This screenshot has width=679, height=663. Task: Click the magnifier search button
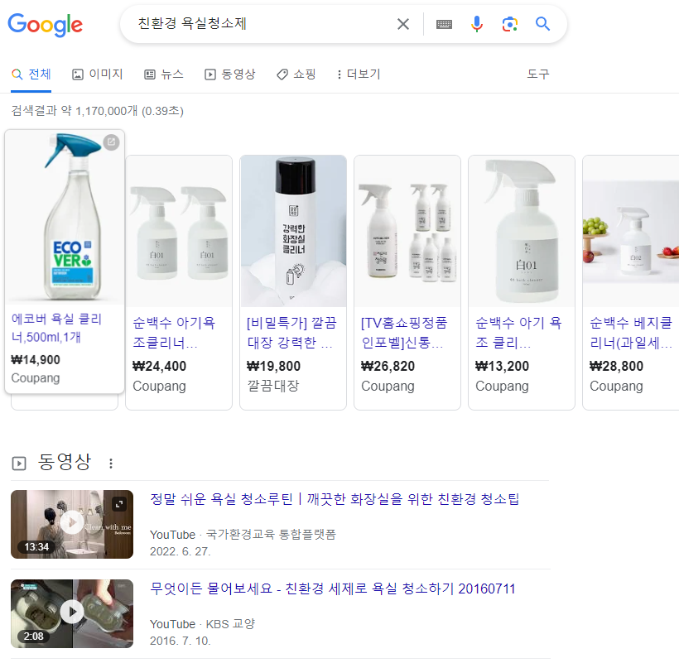pos(542,24)
